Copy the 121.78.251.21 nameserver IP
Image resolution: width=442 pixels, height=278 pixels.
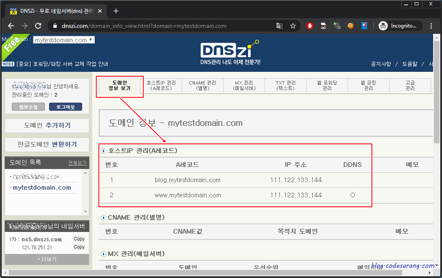pos(79,247)
